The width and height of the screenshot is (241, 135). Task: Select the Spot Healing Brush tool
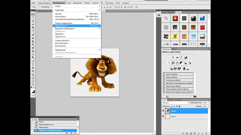tap(33, 35)
